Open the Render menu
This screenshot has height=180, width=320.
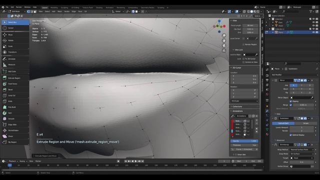(19, 7)
